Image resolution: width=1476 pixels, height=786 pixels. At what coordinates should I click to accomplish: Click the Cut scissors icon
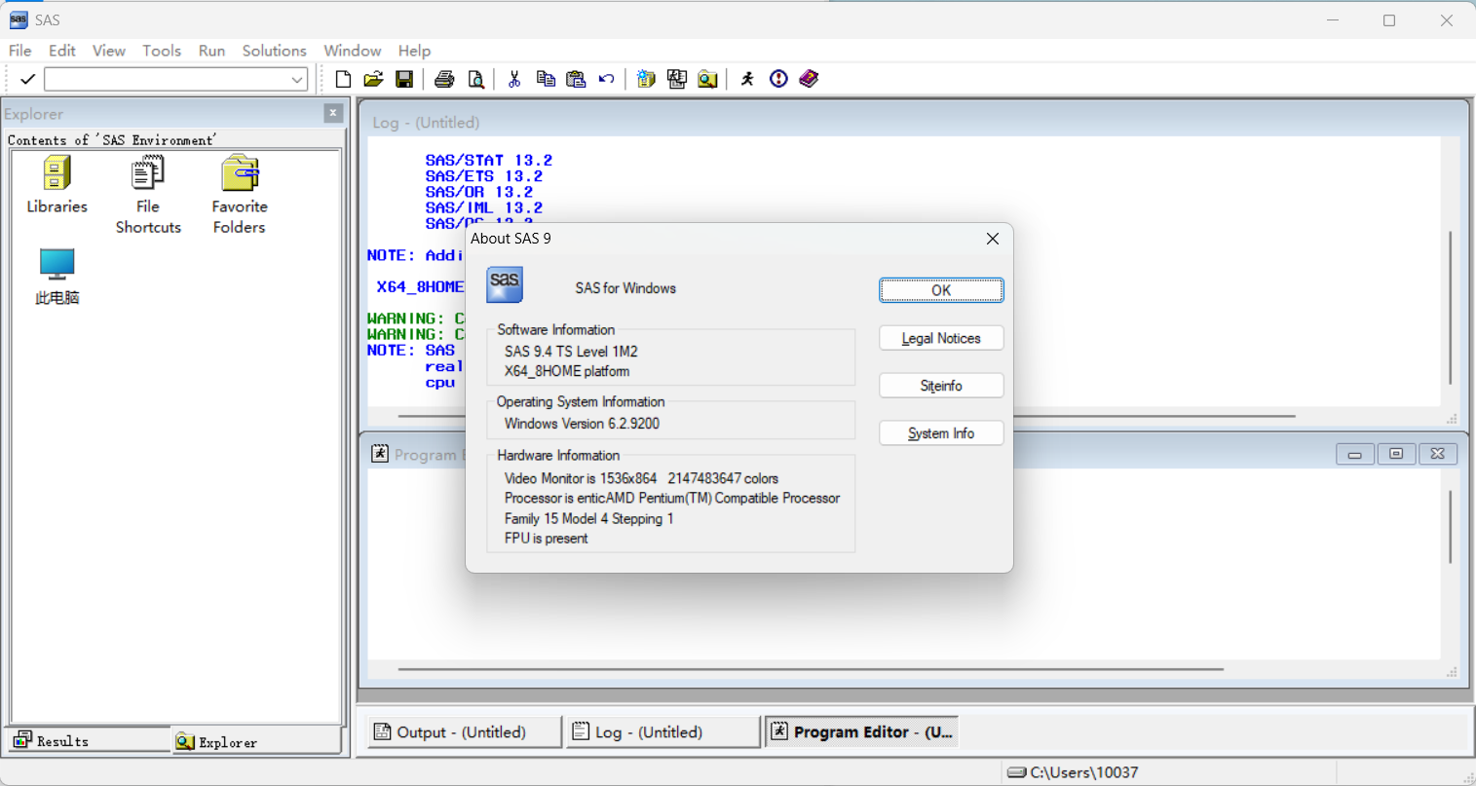514,79
